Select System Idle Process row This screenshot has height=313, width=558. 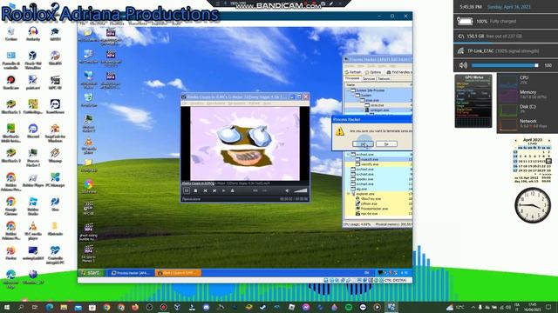click(378, 90)
